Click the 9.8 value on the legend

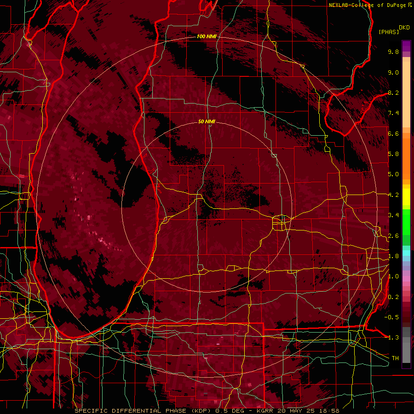click(x=393, y=52)
